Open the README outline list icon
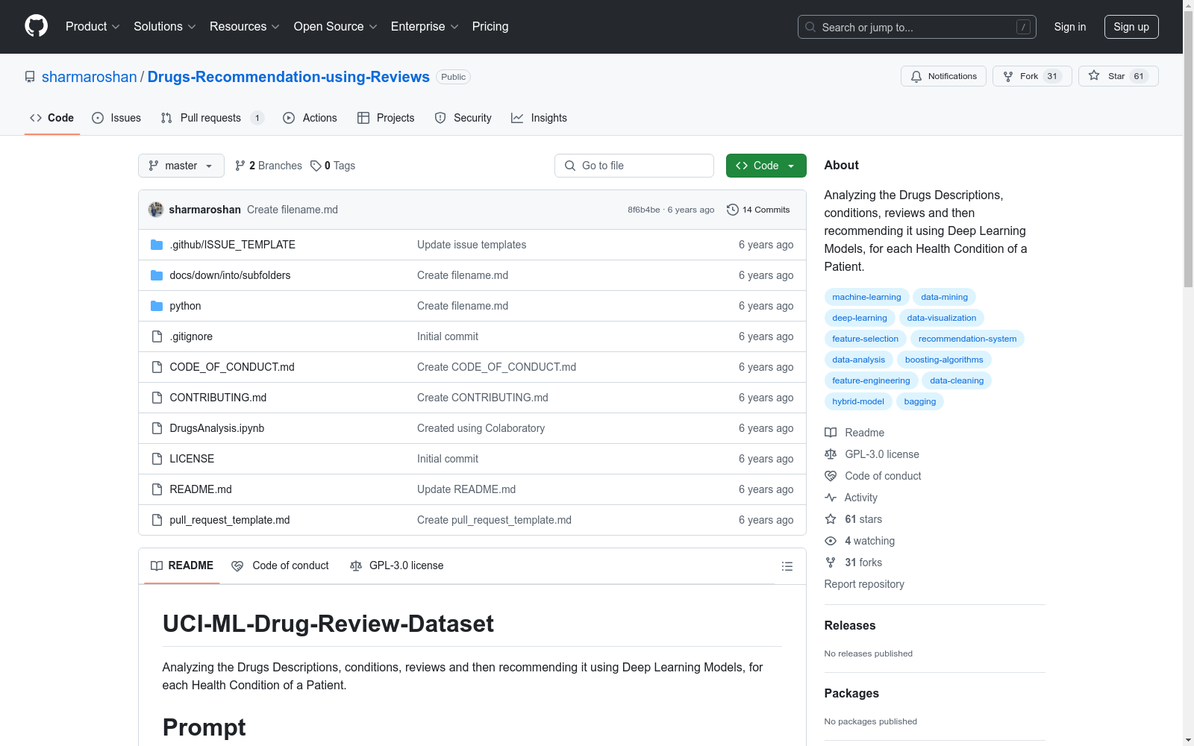The height and width of the screenshot is (746, 1194). [x=787, y=566]
